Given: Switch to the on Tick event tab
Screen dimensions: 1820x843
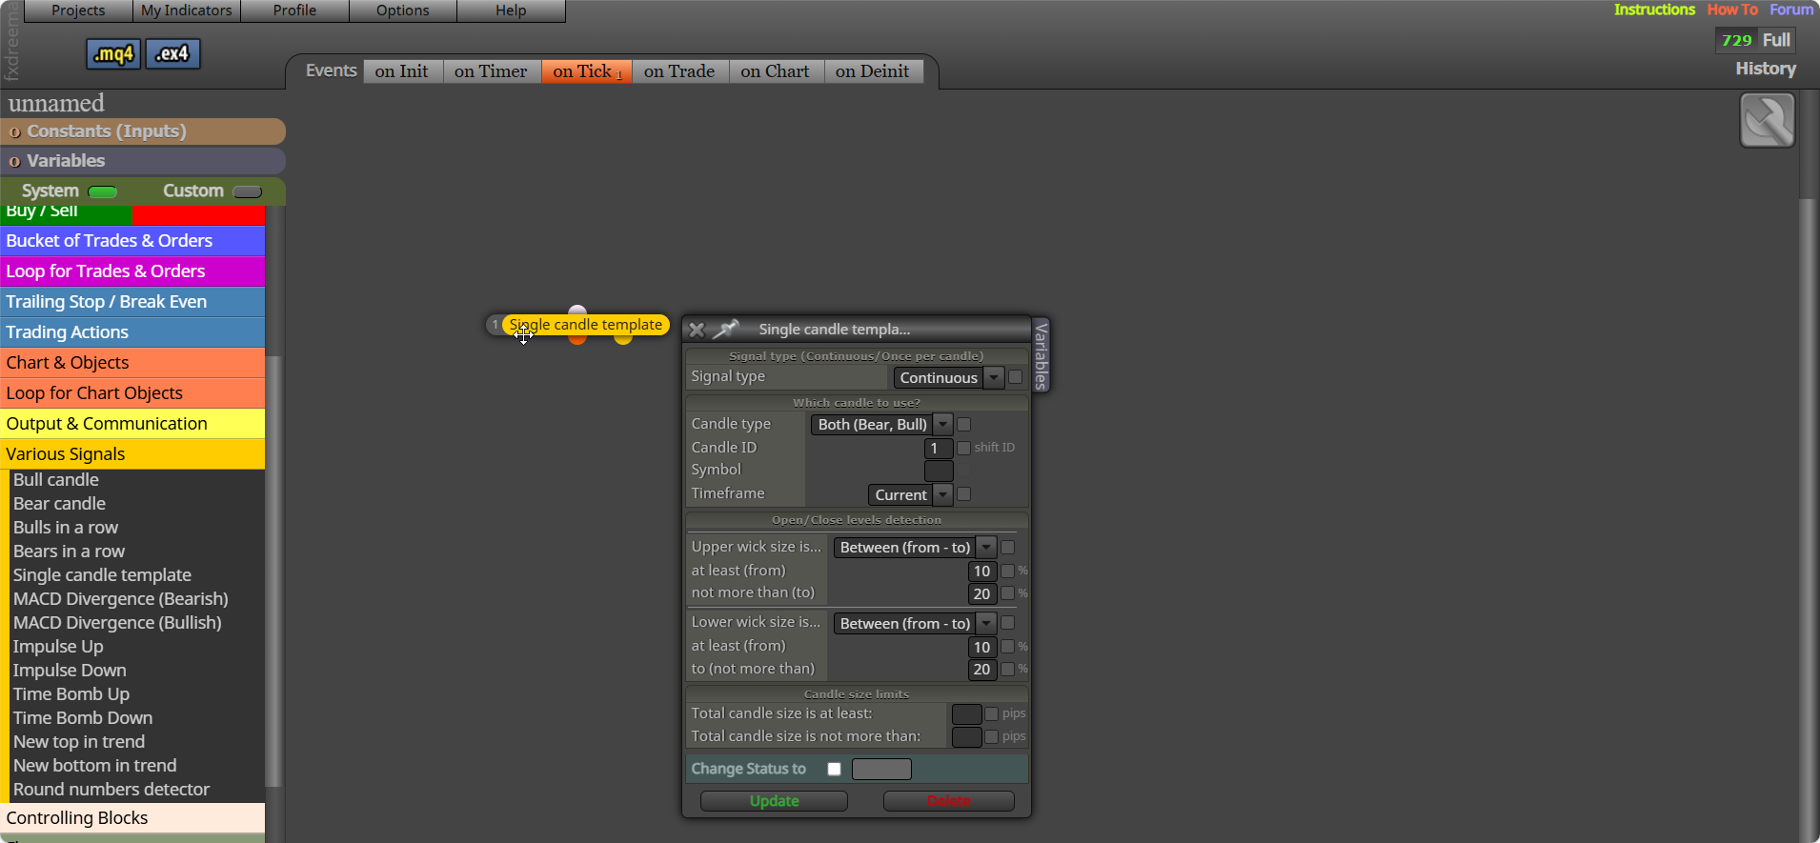Looking at the screenshot, I should 587,71.
